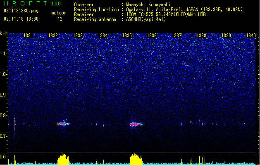Click the 0.6 kHz axis label

[4, 157]
